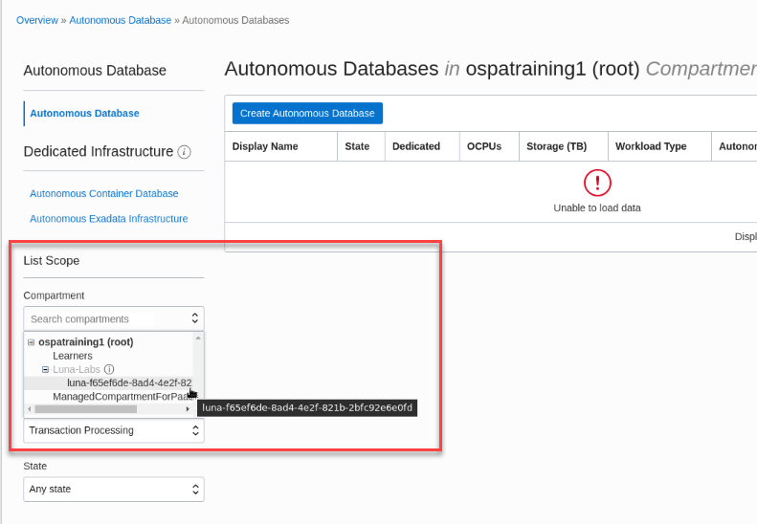The width and height of the screenshot is (757, 524).
Task: Select the ManagedCompartmentForPaaS compartment
Action: tap(122, 397)
